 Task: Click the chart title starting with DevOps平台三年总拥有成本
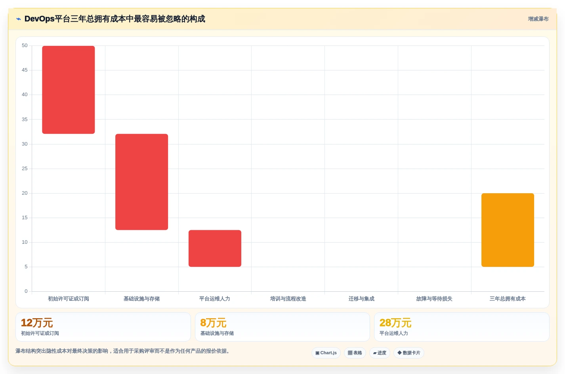115,19
